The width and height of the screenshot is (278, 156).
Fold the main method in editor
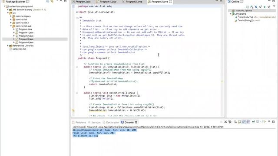77,93
